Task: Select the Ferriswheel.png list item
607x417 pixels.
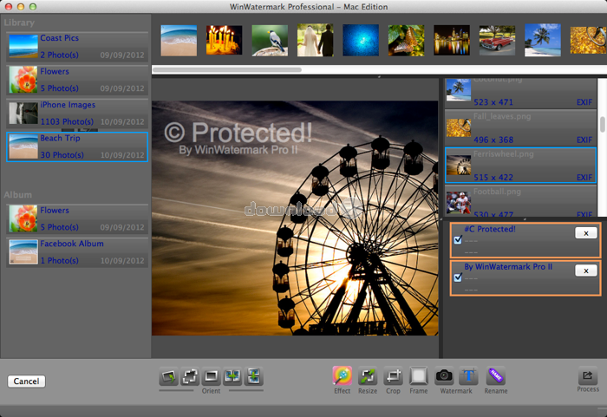Action: 520,166
